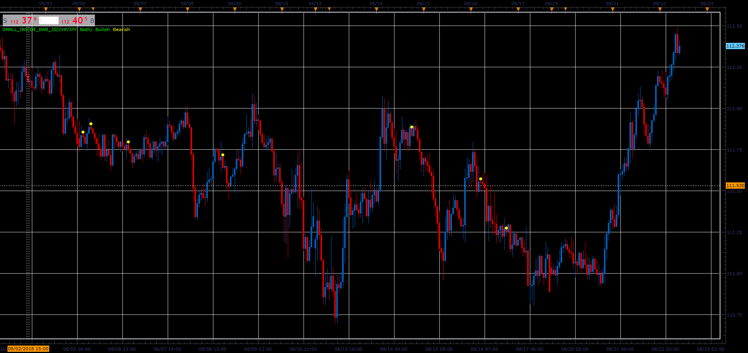The height and width of the screenshot is (353, 748).
Task: Click the 08/07 14:00 time axis label
Action: pos(167,349)
